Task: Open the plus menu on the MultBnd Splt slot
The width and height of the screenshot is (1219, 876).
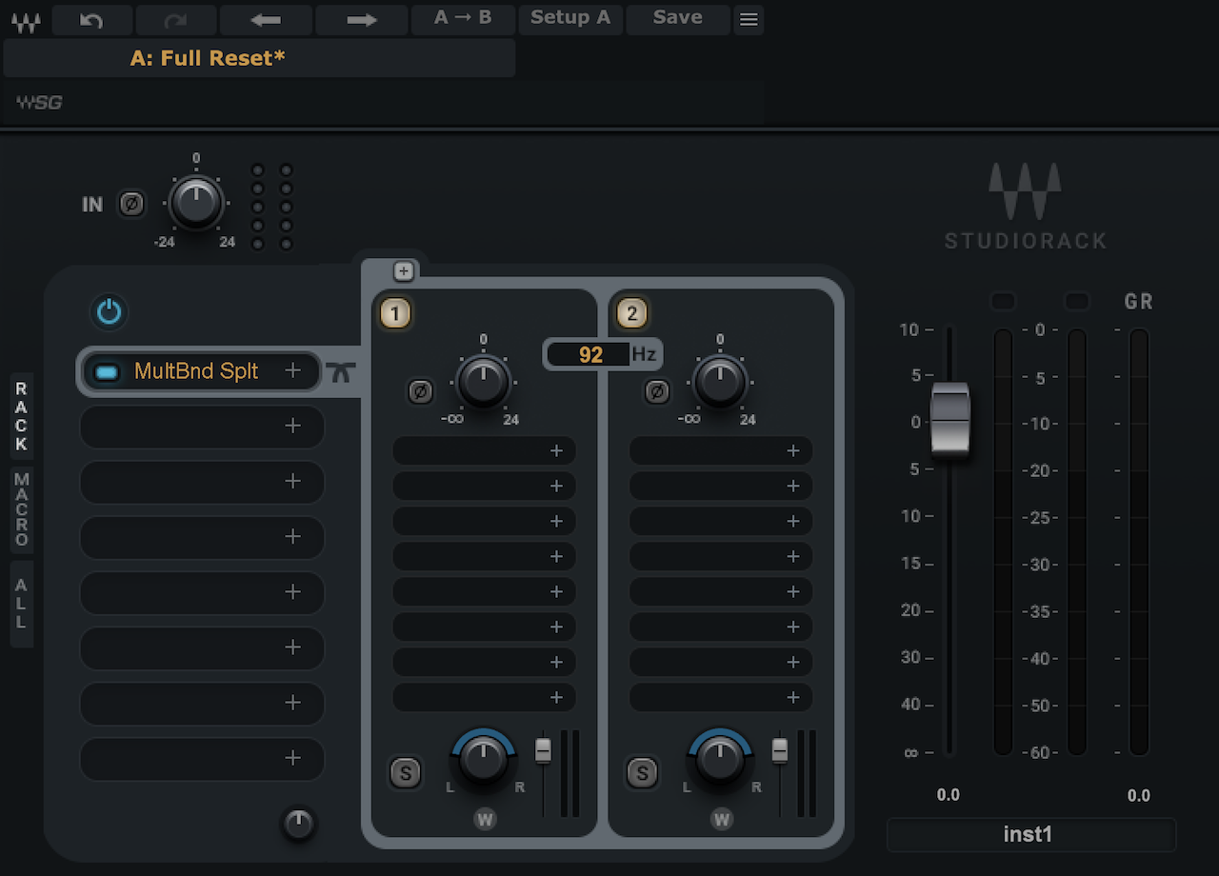Action: point(292,370)
